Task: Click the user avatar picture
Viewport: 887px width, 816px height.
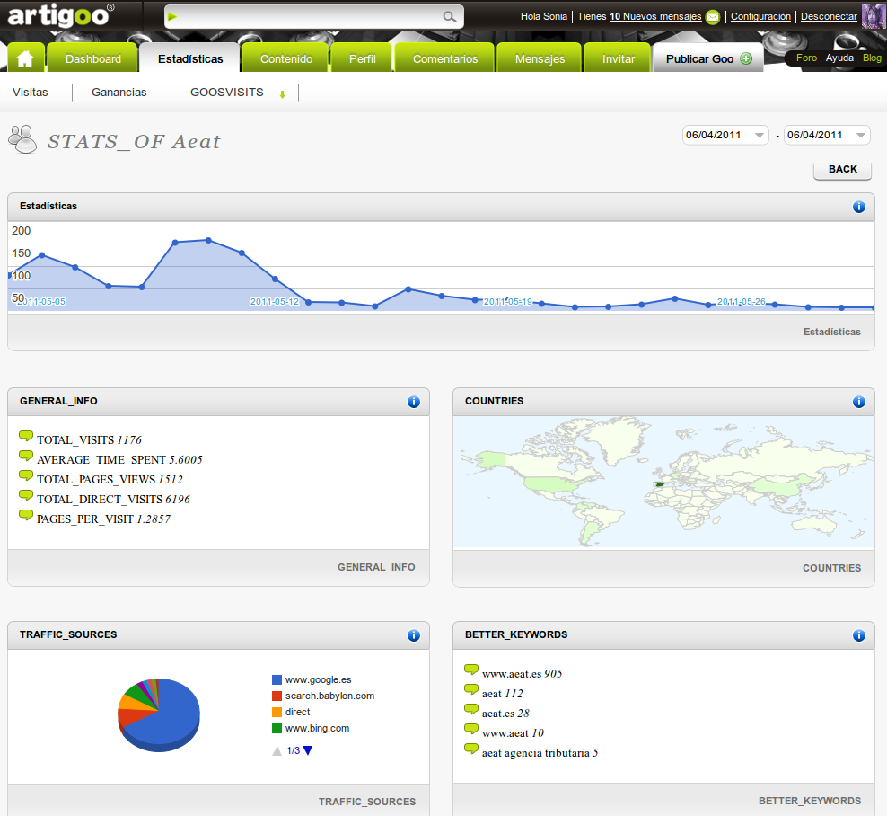Action: 874,16
